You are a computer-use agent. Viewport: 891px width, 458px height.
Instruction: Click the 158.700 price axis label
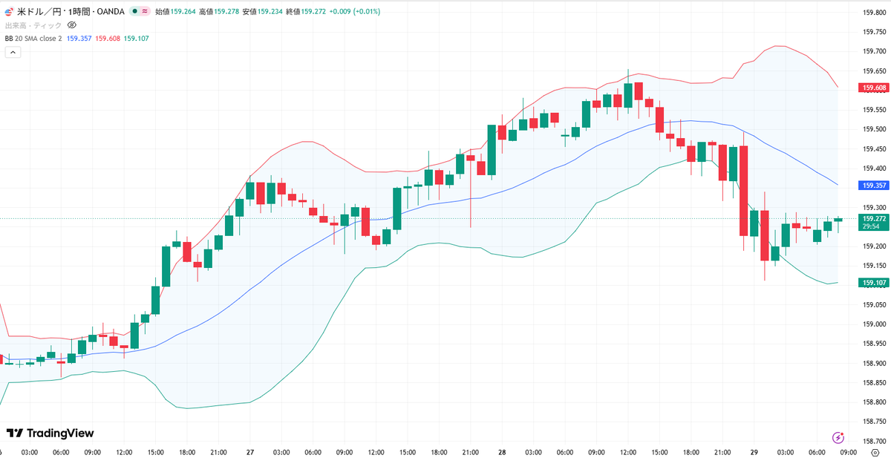click(x=874, y=441)
